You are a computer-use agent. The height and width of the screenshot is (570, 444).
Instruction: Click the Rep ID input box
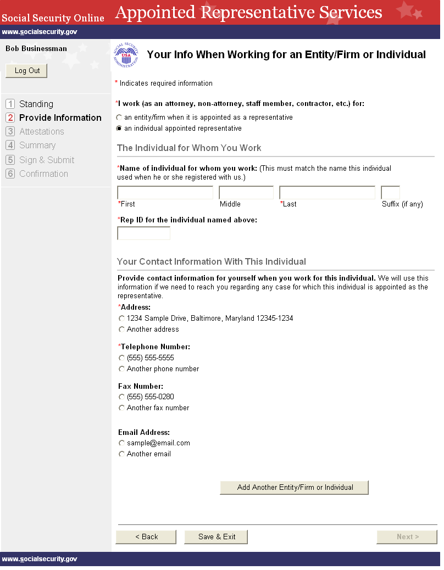click(143, 233)
